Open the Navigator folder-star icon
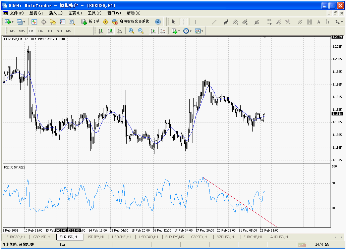This screenshot has width=346, height=249. pyautogui.click(x=53, y=22)
